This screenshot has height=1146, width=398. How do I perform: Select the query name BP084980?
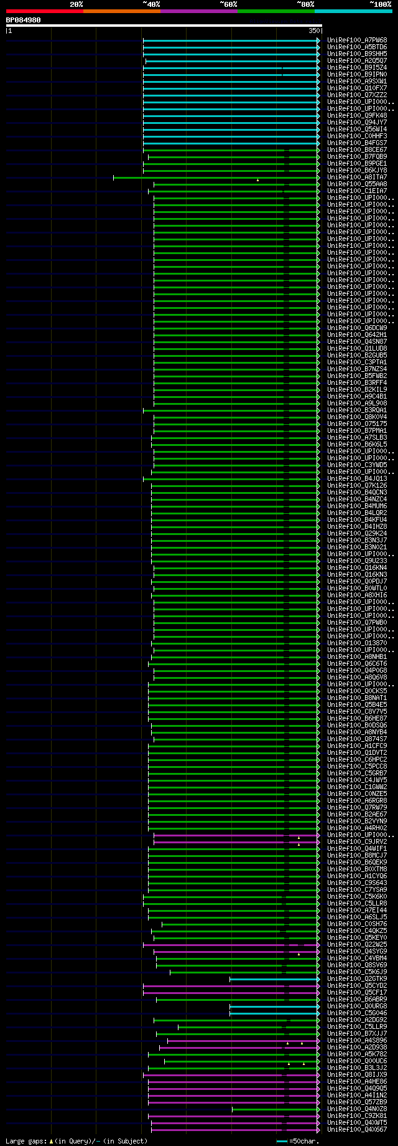24,20
